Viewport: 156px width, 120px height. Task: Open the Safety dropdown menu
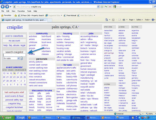coord(139,20)
